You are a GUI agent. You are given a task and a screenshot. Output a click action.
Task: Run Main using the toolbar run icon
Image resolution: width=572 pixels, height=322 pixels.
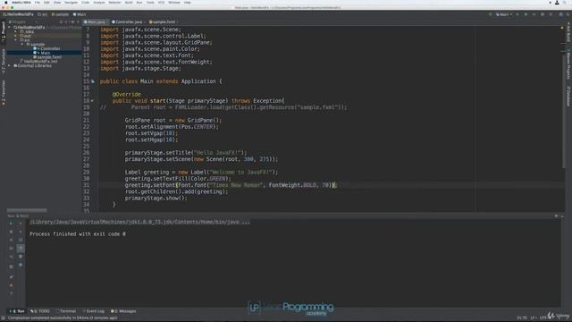517,14
